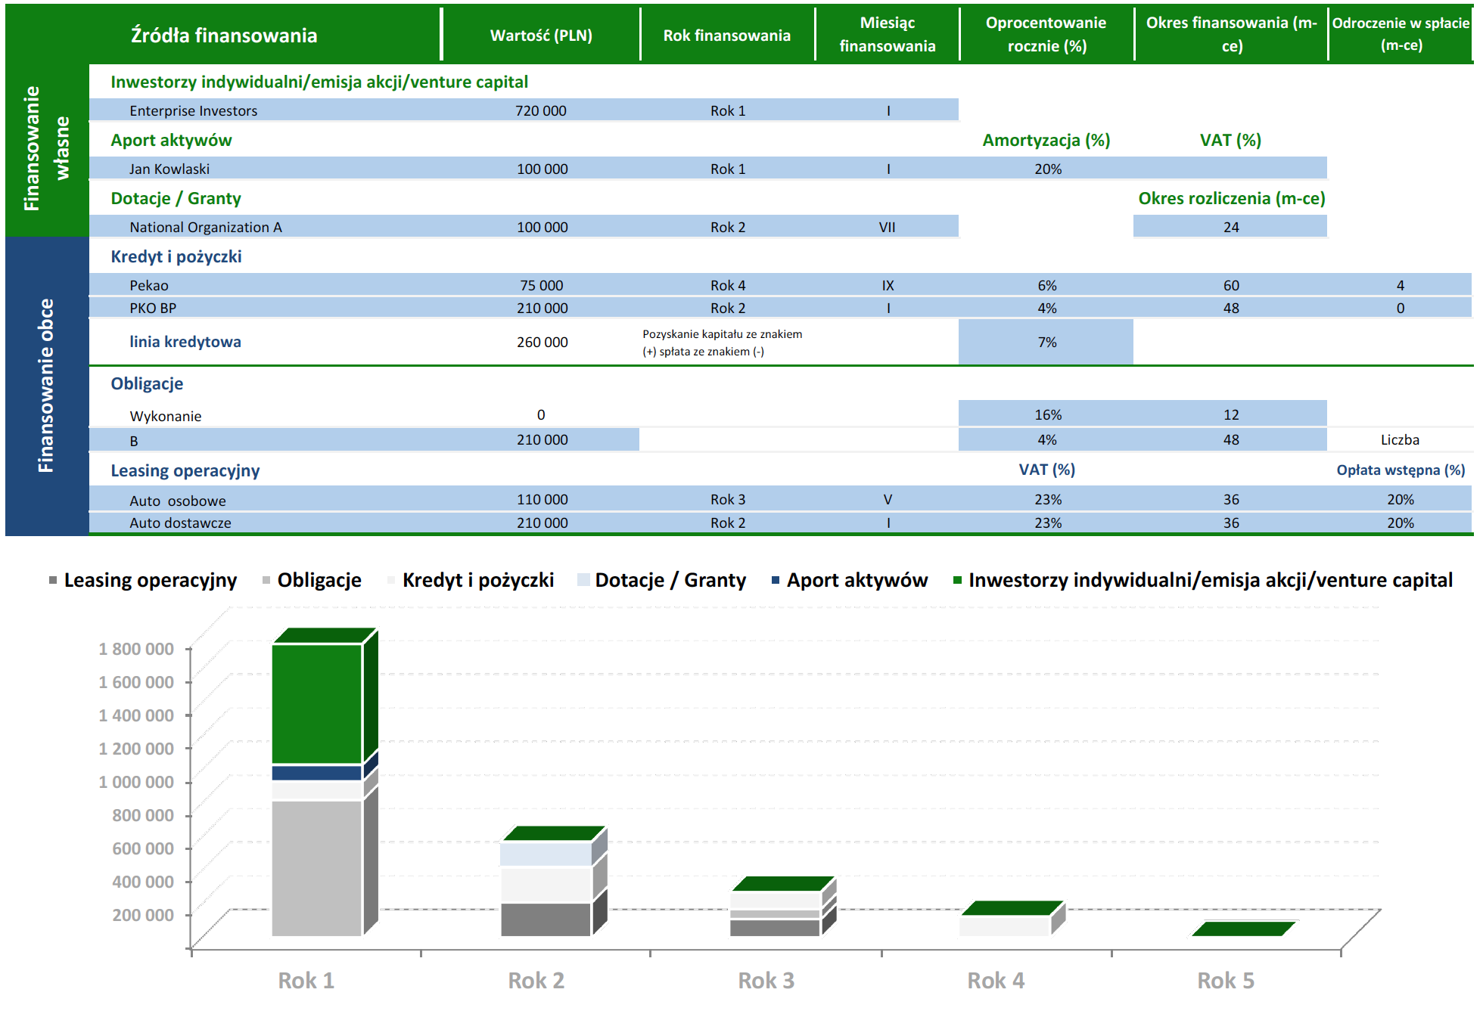Screen dimensions: 1483x1011
Task: Select the 1 800 000 axis value
Action: point(136,649)
